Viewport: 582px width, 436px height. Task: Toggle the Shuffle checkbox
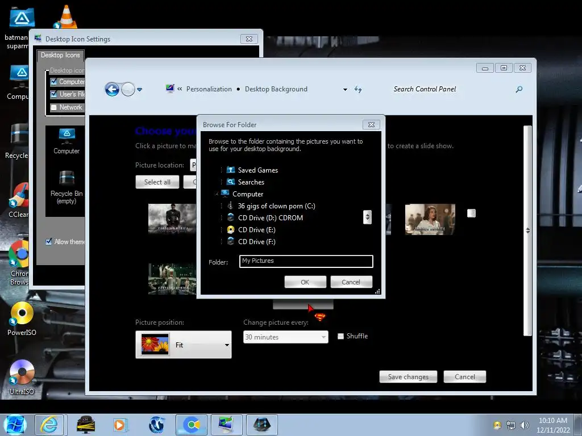pyautogui.click(x=340, y=336)
